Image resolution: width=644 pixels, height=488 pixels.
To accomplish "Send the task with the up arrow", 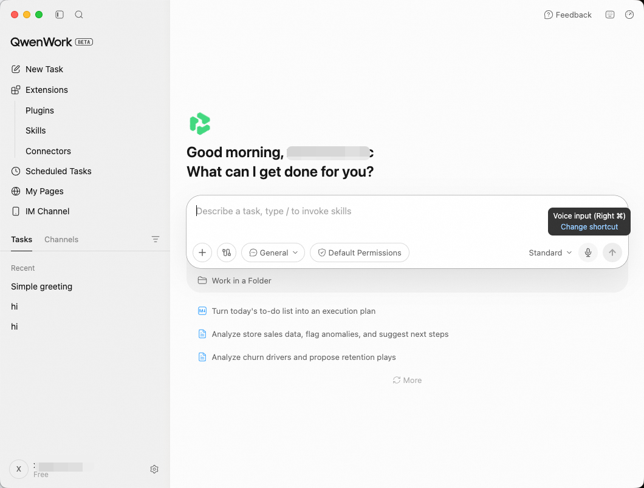I will click(x=612, y=252).
